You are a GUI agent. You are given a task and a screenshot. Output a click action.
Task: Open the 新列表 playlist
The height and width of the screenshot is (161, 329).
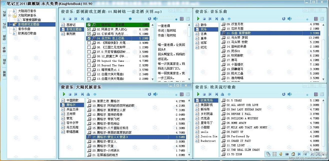pyautogui.click(x=71, y=34)
